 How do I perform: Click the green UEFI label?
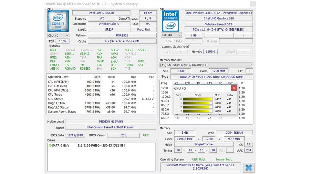(x=146, y=135)
